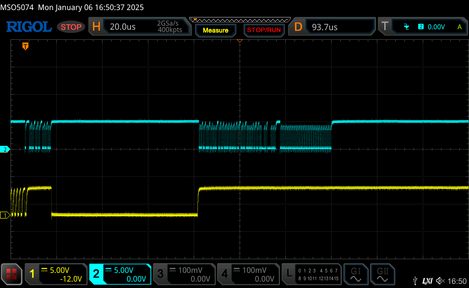Click the channel 2 ground level marker
Screen dimensions: 469x288
coord(5,149)
